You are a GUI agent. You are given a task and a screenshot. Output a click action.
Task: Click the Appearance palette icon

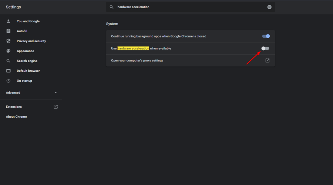tap(9, 51)
